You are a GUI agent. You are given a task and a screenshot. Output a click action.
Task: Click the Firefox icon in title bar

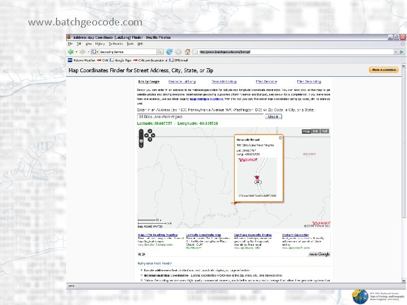tap(70, 37)
